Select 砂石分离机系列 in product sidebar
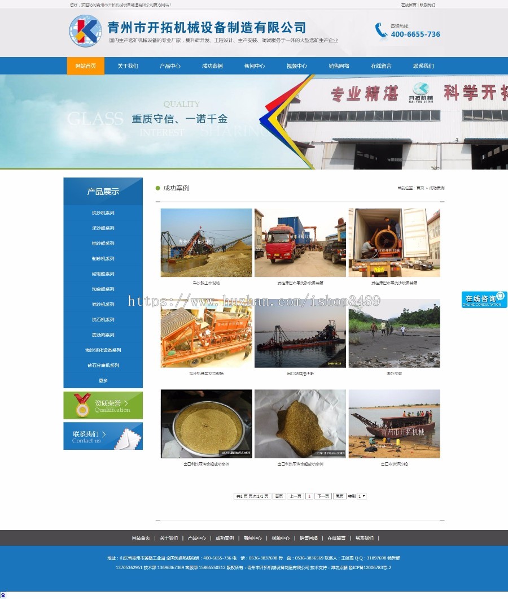The height and width of the screenshot is (599, 508). click(x=103, y=366)
